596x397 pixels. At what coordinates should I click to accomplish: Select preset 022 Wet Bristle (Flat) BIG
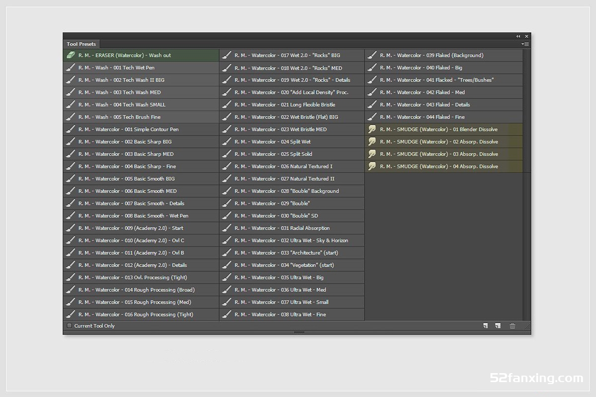pos(292,117)
